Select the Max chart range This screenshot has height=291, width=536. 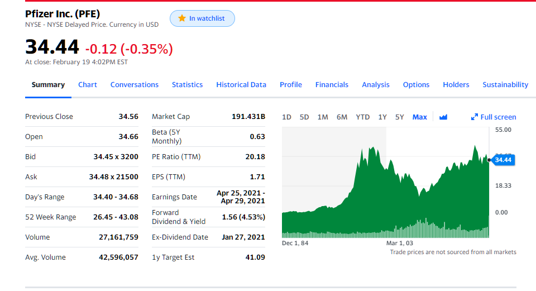[x=420, y=117]
